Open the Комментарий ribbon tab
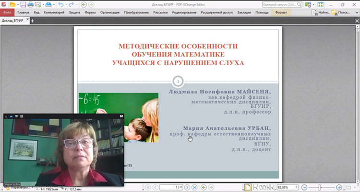 pyautogui.click(x=54, y=12)
